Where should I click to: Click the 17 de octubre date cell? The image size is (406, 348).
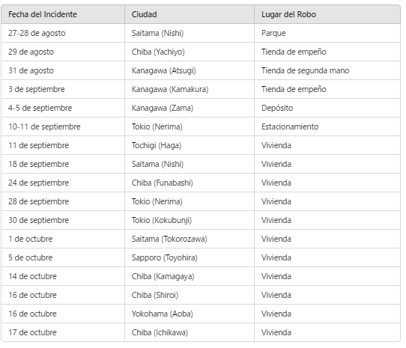(x=63, y=332)
